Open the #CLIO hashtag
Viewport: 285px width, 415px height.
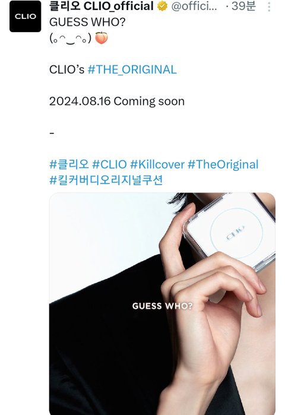pos(109,164)
